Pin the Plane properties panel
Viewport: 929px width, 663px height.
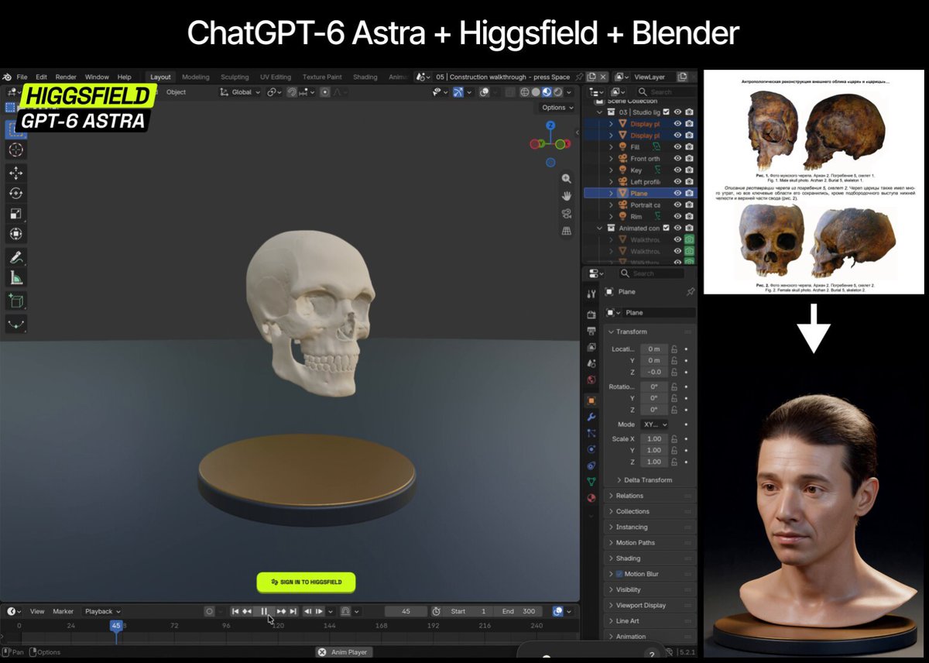(691, 292)
